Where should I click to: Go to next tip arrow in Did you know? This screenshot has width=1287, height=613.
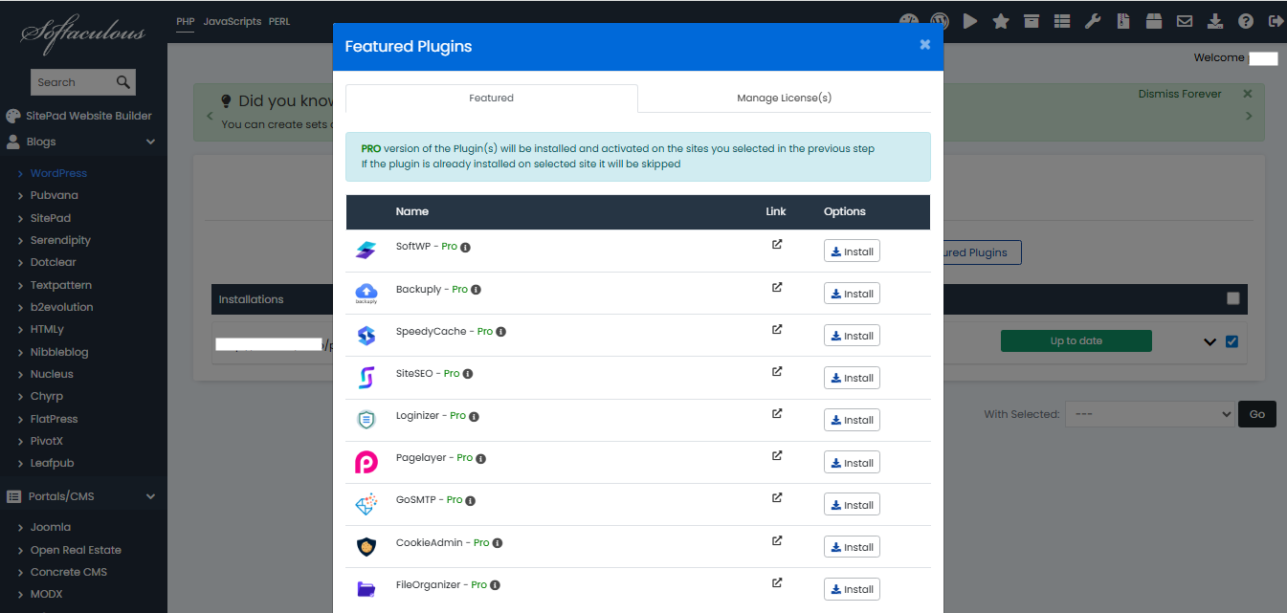(1248, 116)
